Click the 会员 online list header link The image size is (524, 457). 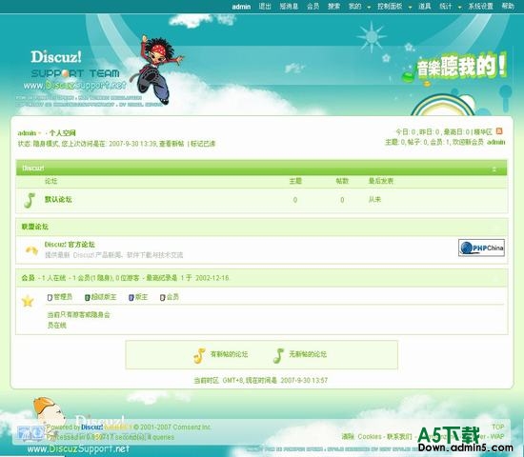click(x=29, y=278)
